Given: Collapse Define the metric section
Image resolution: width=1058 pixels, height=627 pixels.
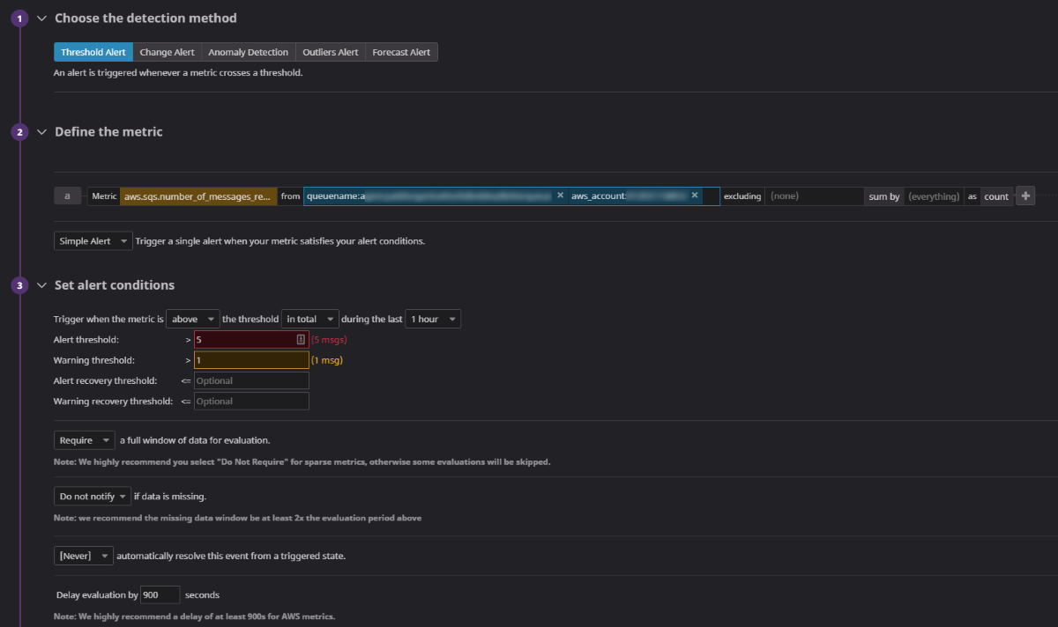Looking at the screenshot, I should click(41, 132).
